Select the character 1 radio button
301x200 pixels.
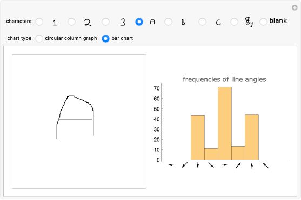[x=39, y=22]
